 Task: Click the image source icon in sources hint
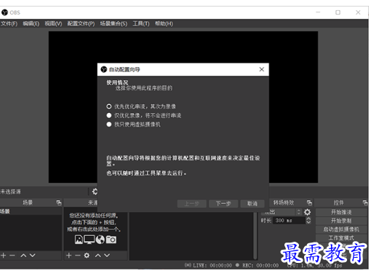[79, 240]
